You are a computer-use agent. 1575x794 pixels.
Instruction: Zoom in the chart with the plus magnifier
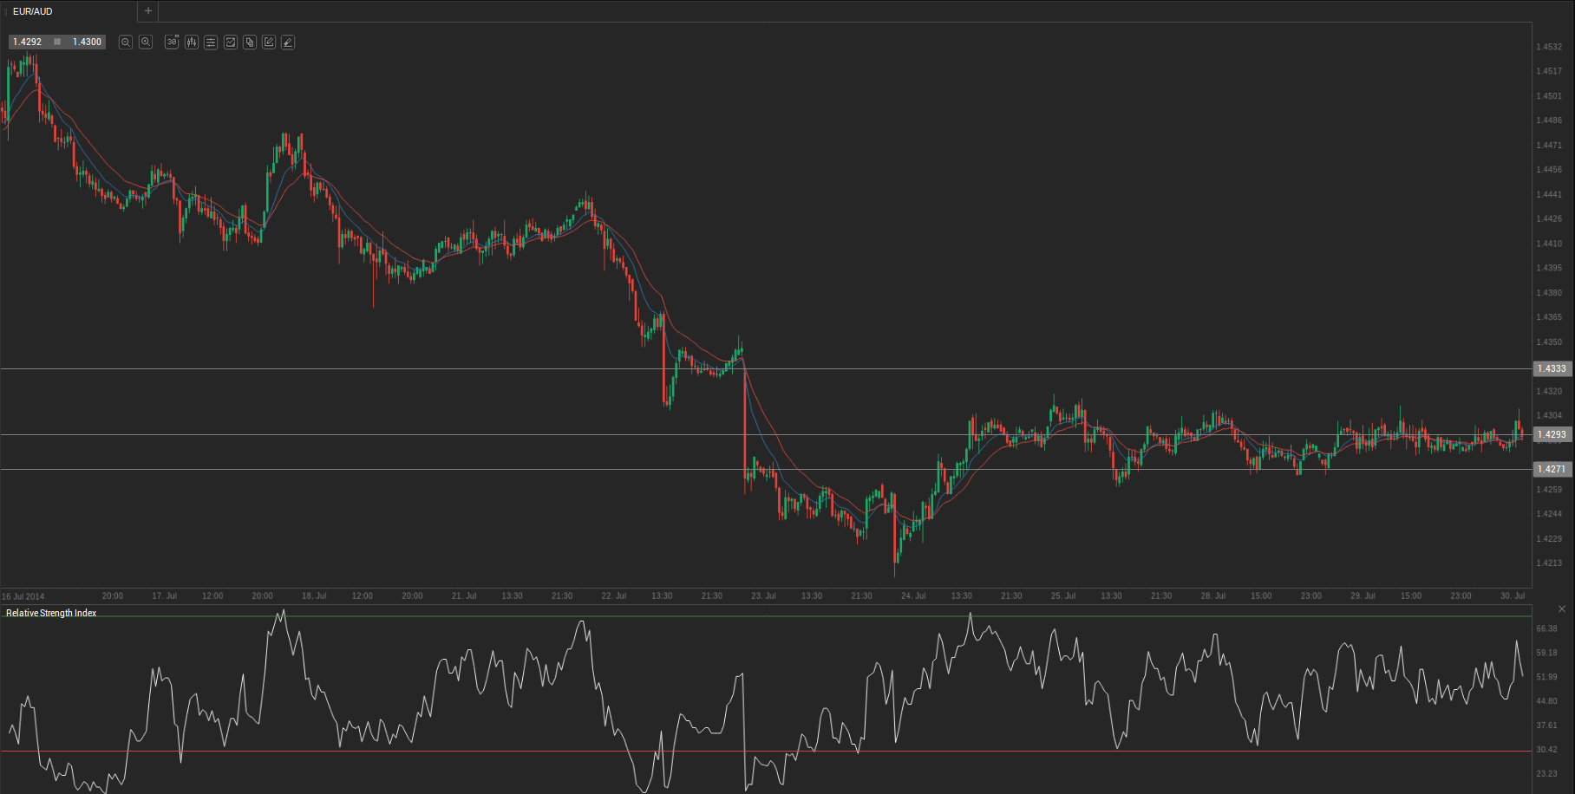click(146, 42)
